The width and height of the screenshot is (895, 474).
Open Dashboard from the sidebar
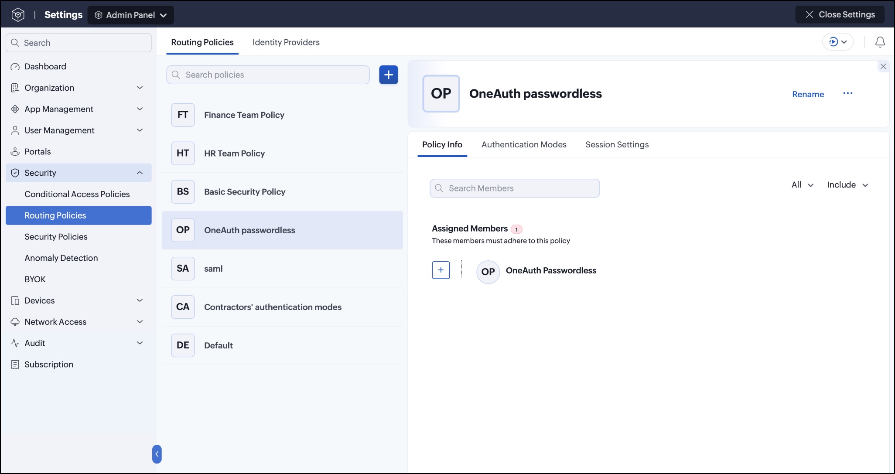[79, 66]
